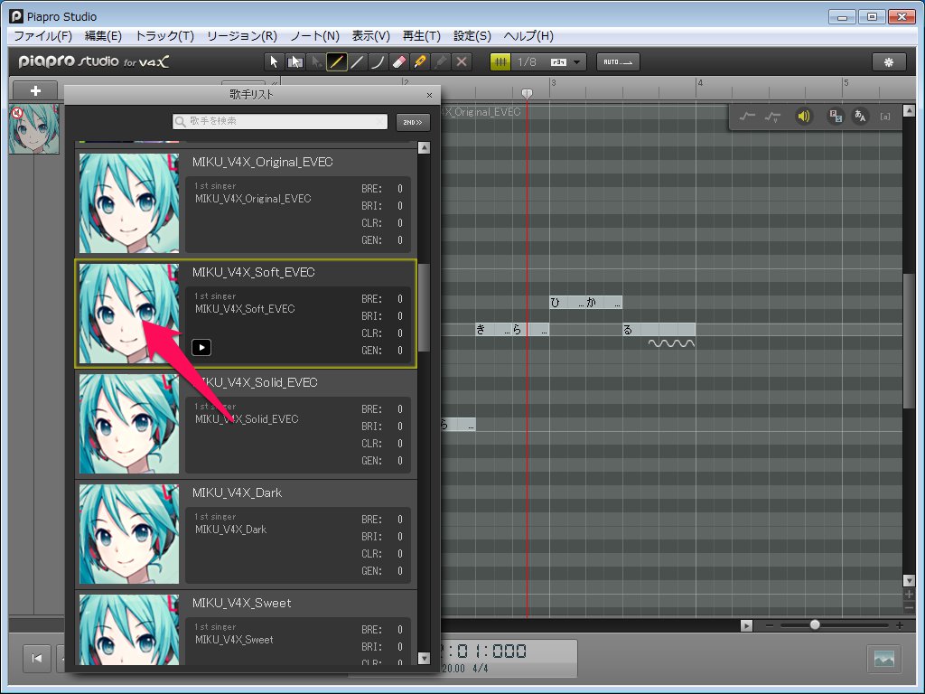Click the grayed-out arrow-plus tool

click(x=316, y=61)
